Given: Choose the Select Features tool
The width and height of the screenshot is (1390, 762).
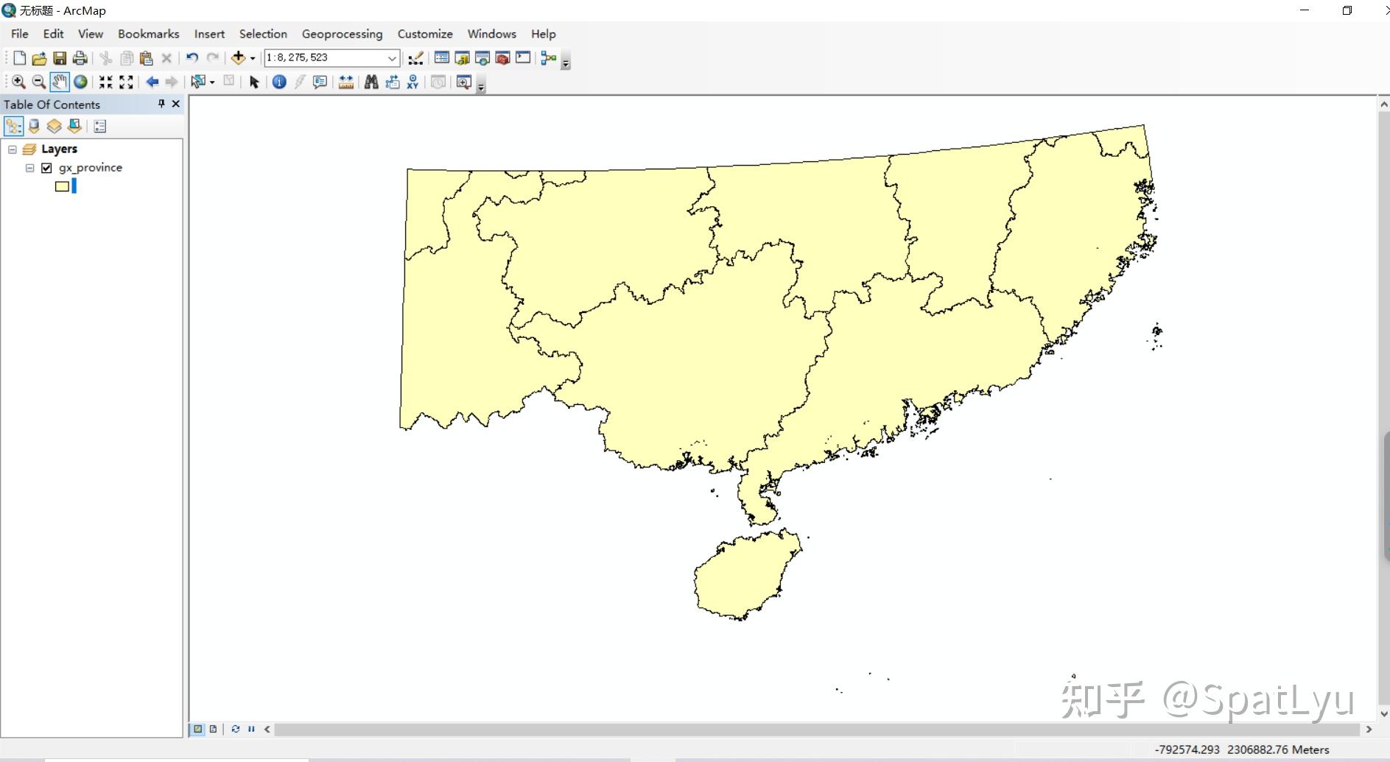Looking at the screenshot, I should (x=197, y=82).
